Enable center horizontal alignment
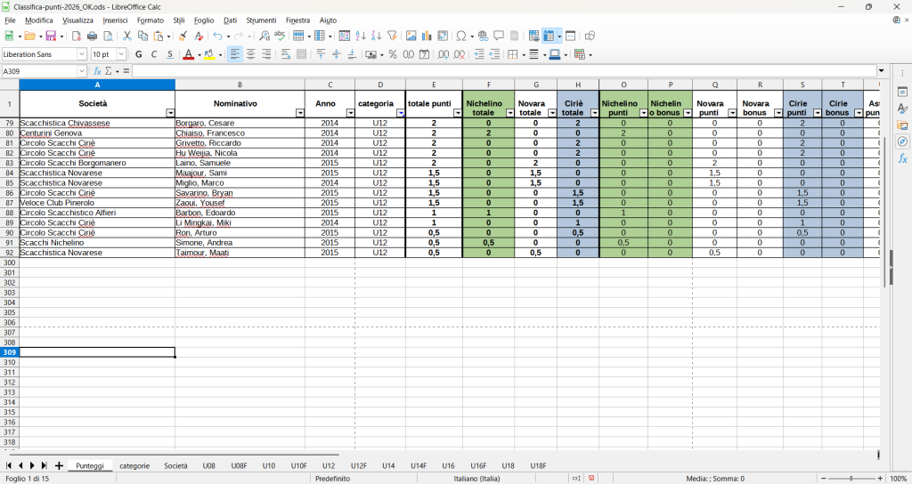Viewport: 912px width, 484px height. 251,54
